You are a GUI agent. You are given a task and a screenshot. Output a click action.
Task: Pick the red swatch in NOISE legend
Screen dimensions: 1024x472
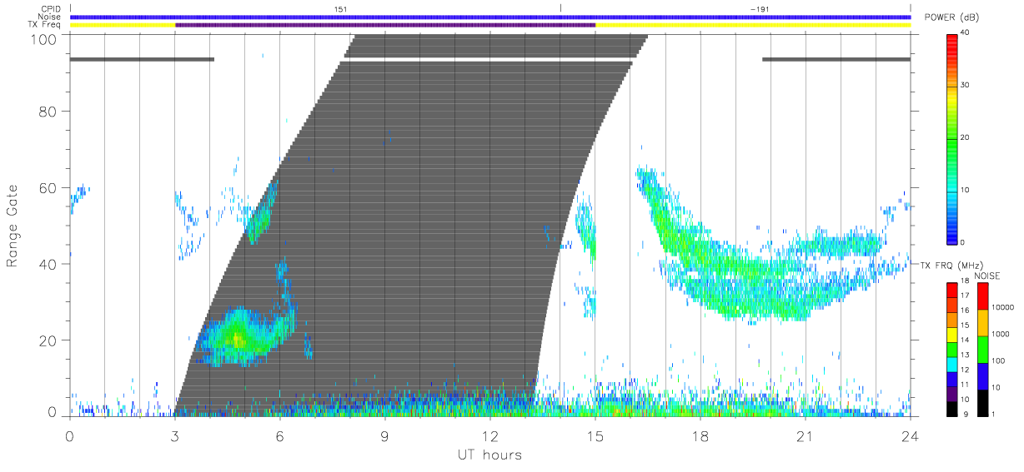tap(982, 296)
